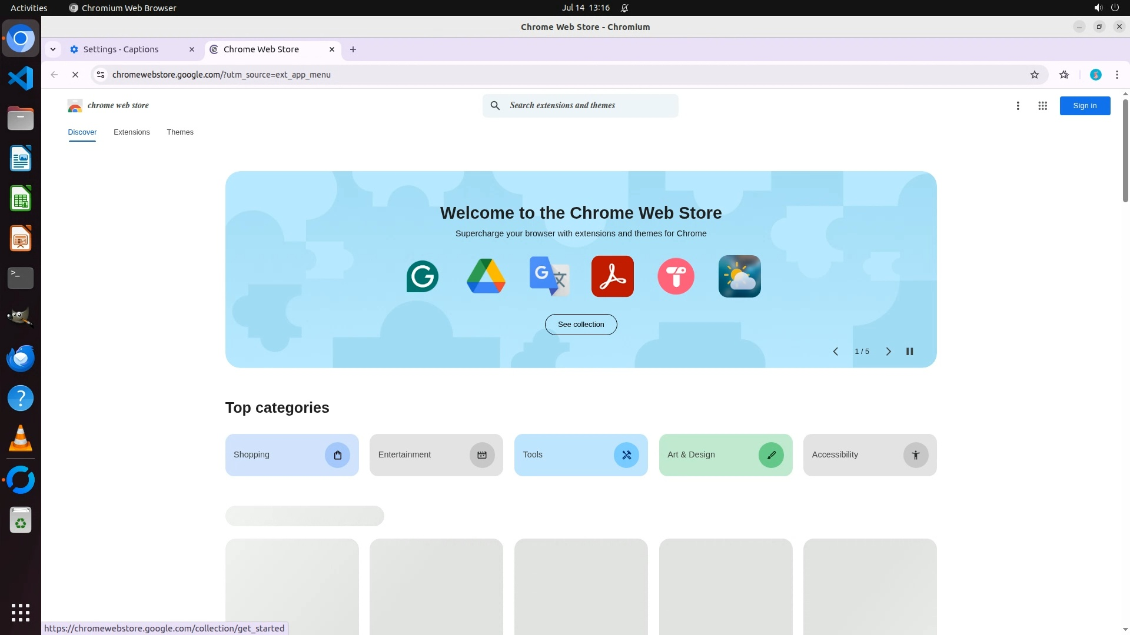
Task: Open Chromium's three-dot browser menu
Action: pos(1116,75)
